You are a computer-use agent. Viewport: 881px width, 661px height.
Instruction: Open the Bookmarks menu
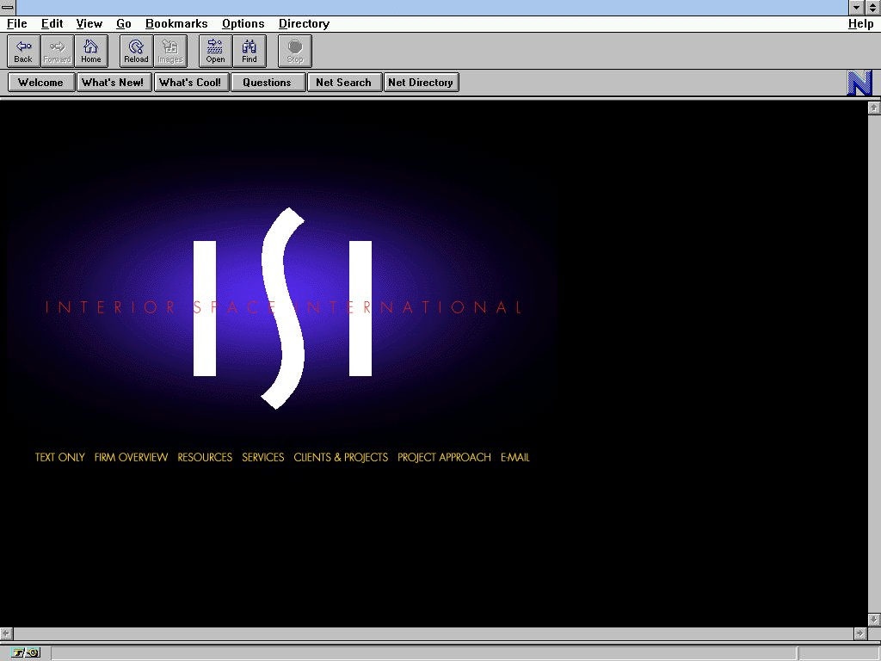[x=176, y=24]
